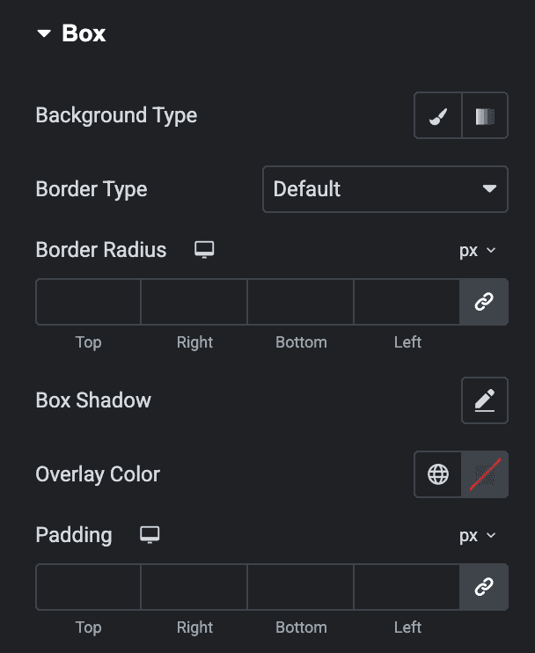The image size is (535, 653).
Task: Click Border Radius responsive desktop icon
Action: click(204, 250)
